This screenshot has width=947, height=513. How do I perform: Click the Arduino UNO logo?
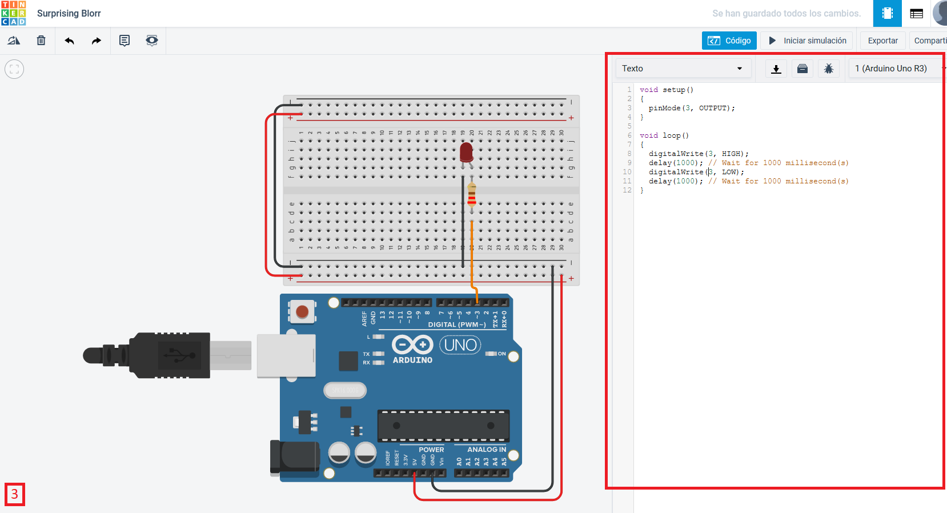point(436,349)
